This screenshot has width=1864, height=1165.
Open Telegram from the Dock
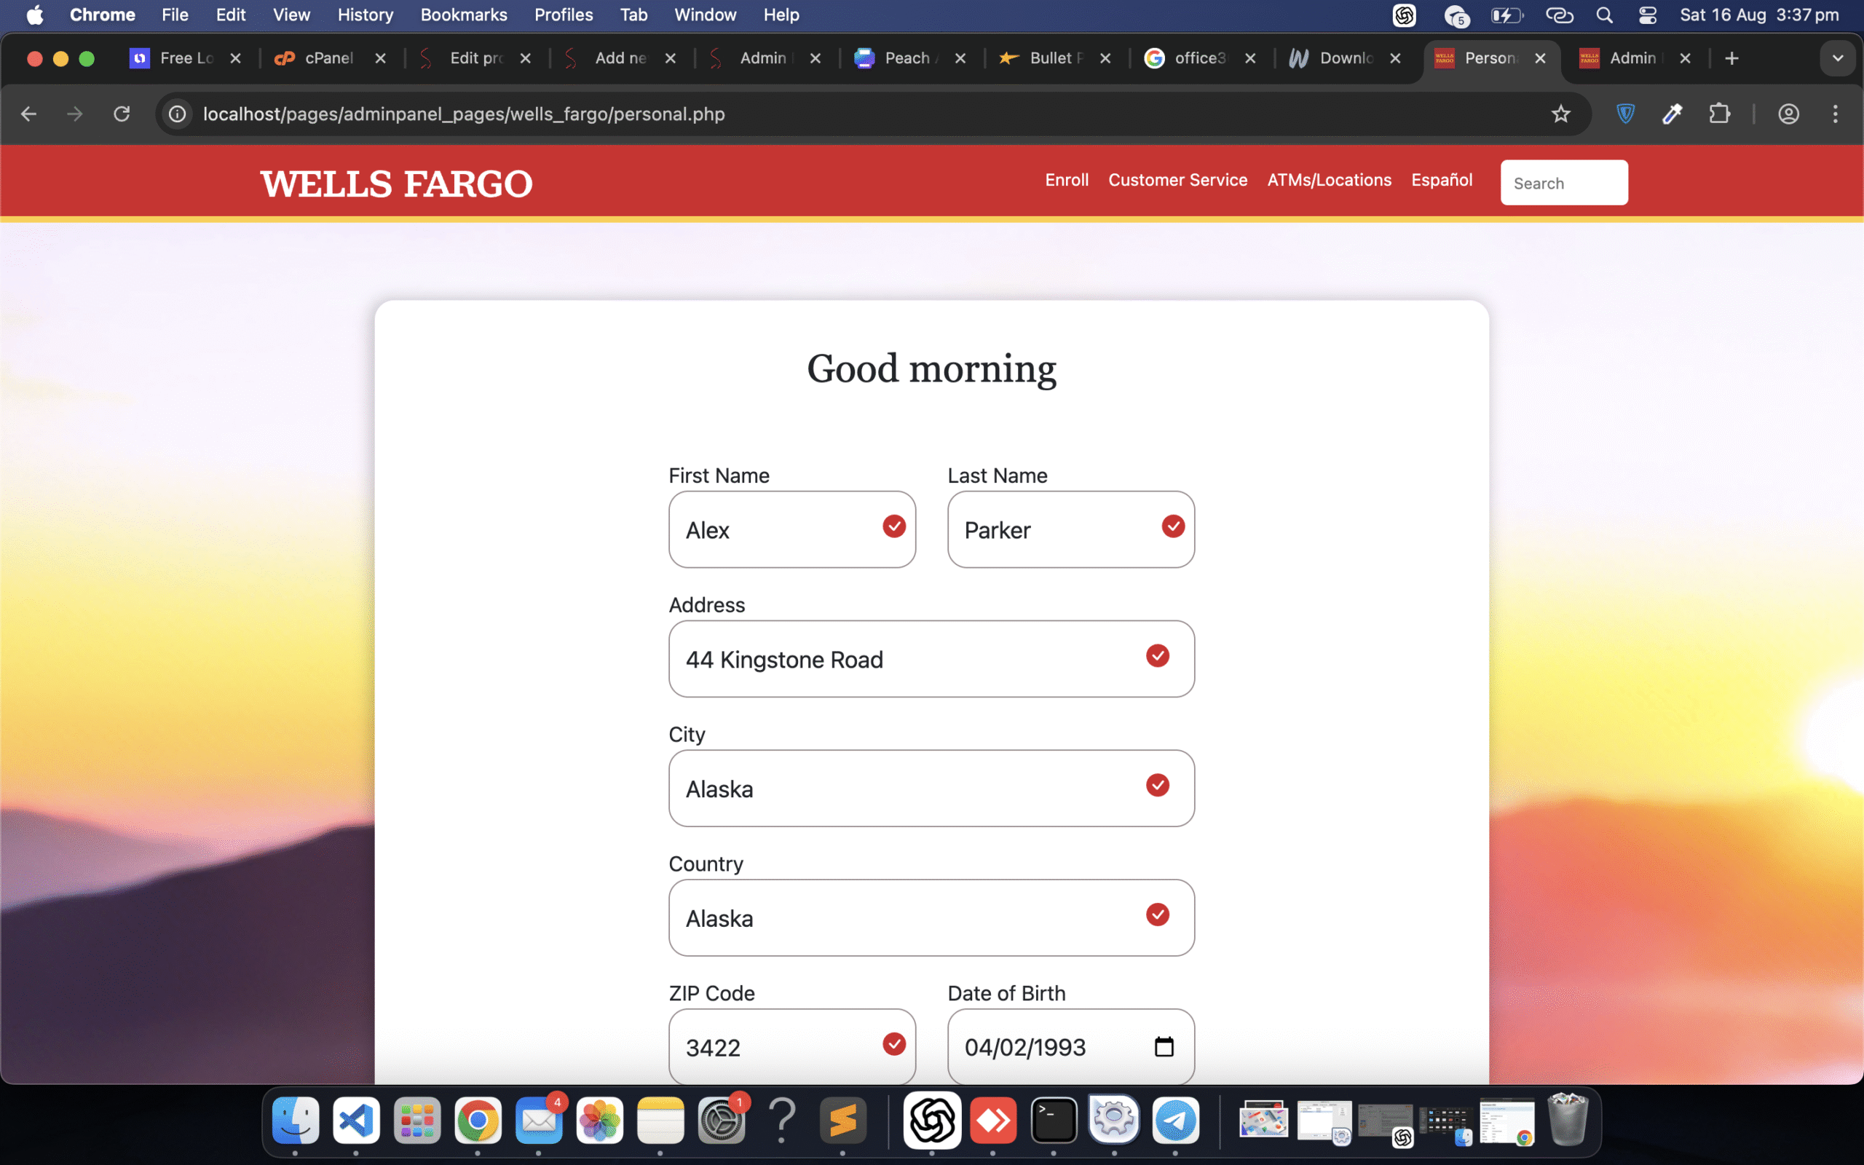click(1175, 1120)
